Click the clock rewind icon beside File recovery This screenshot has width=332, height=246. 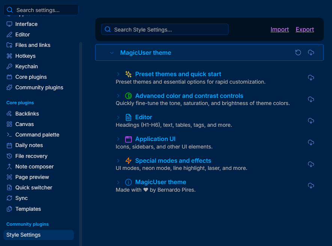click(x=9, y=156)
